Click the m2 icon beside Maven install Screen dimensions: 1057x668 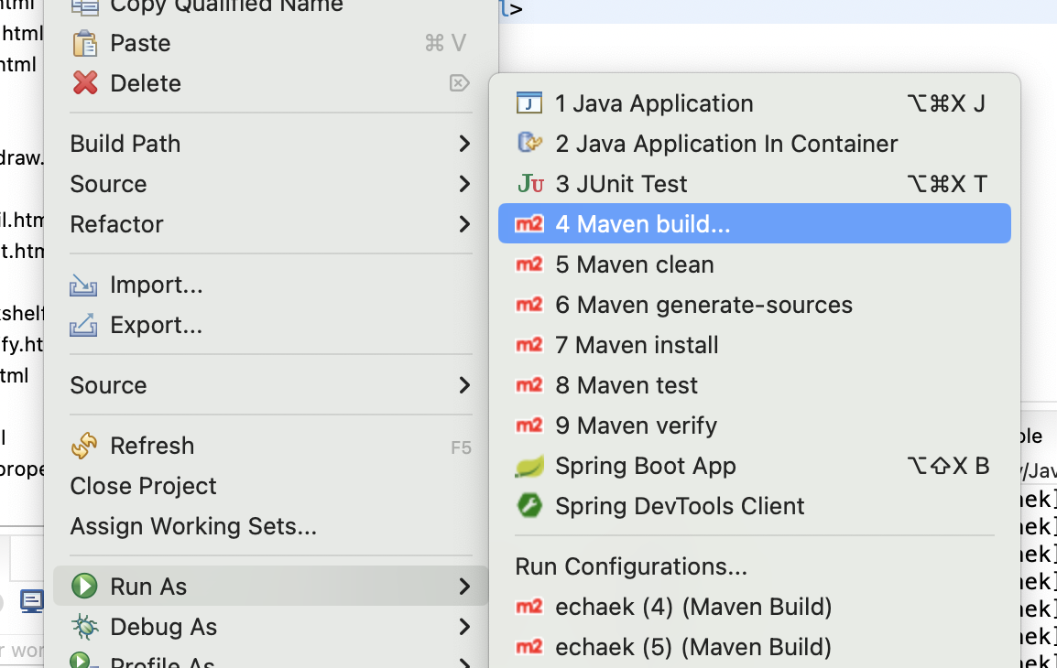[x=529, y=345]
